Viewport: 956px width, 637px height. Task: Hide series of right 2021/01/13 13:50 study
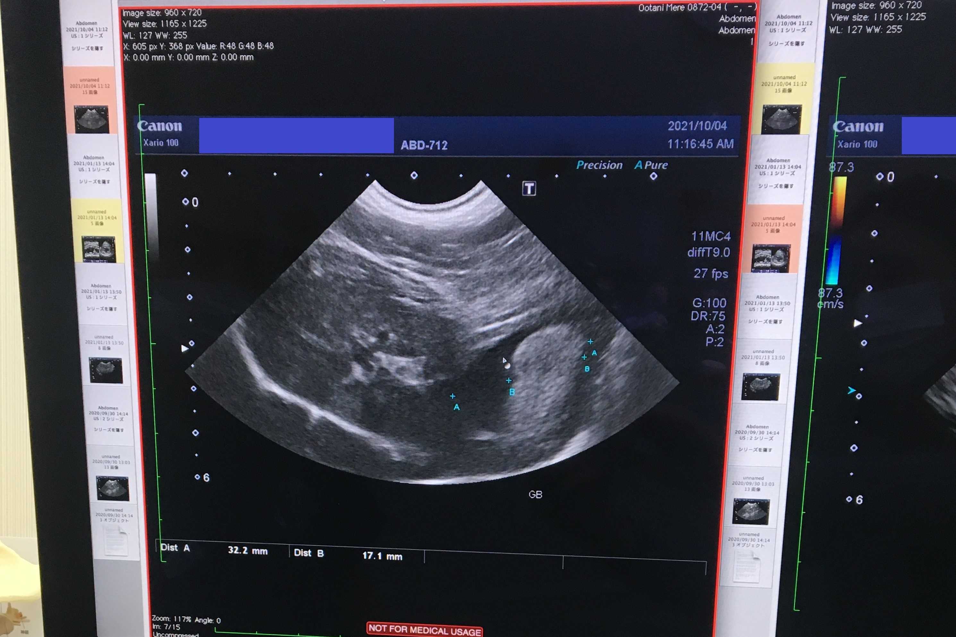click(765, 321)
